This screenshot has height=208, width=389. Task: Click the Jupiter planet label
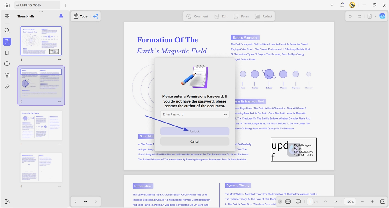pyautogui.click(x=255, y=88)
